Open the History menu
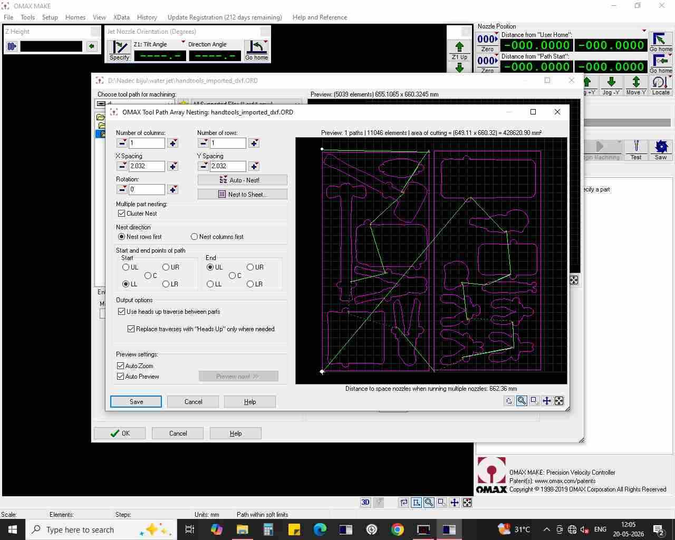This screenshot has width=675, height=540. pyautogui.click(x=147, y=17)
